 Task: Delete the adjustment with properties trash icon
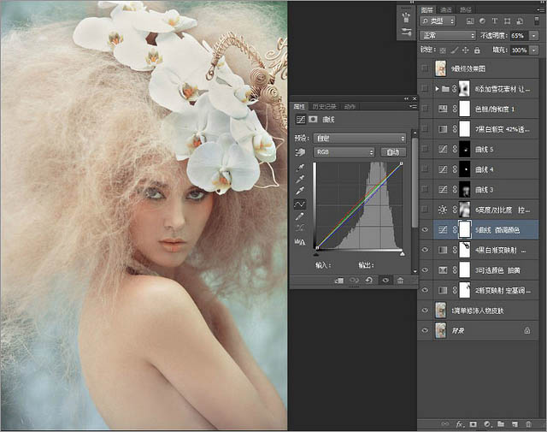(400, 280)
